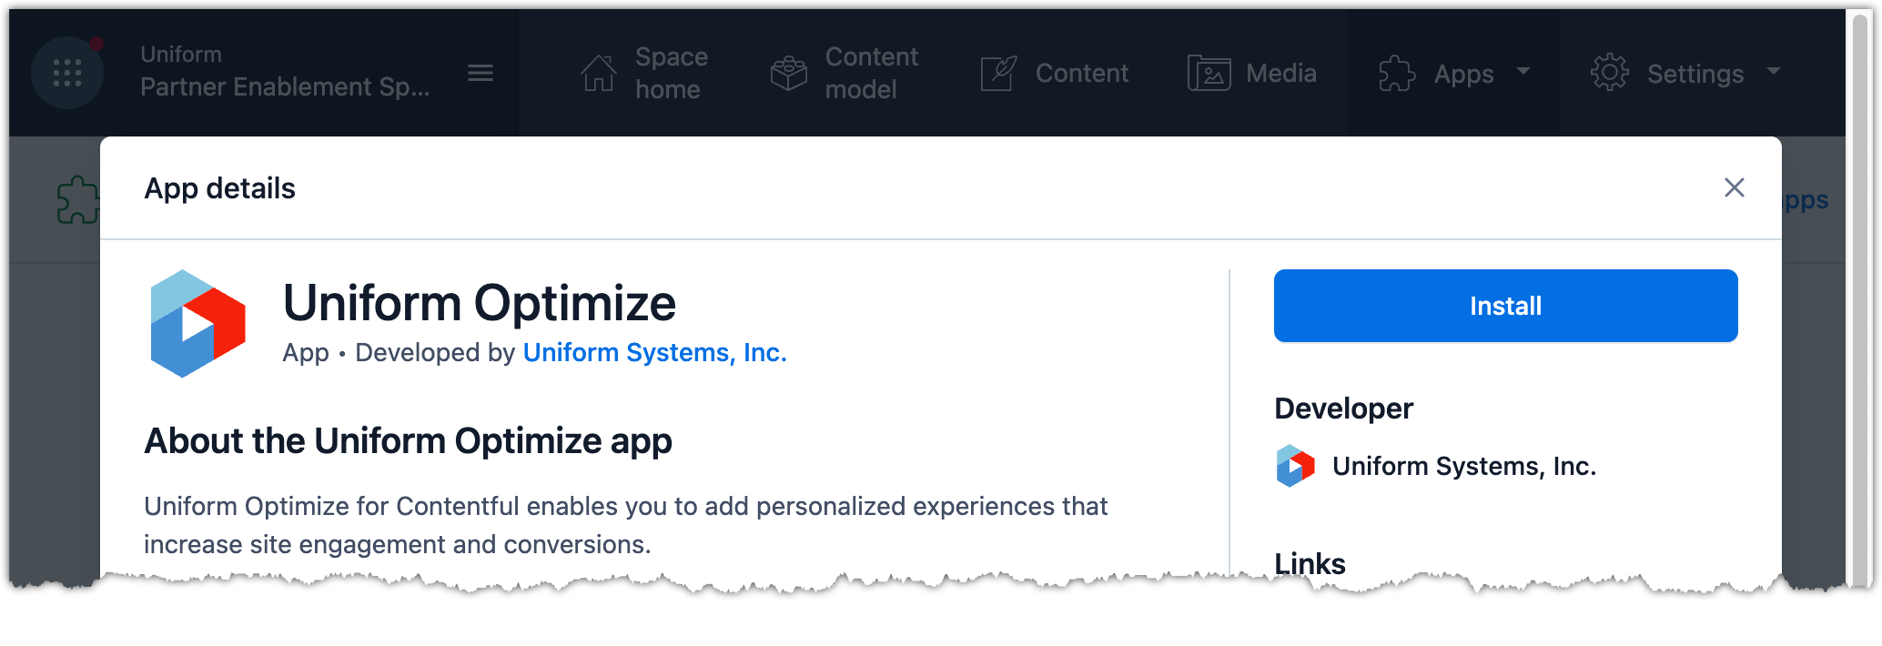The height and width of the screenshot is (646, 1882).
Task: Open the Uniform Systems, Inc. link
Action: pyautogui.click(x=654, y=352)
